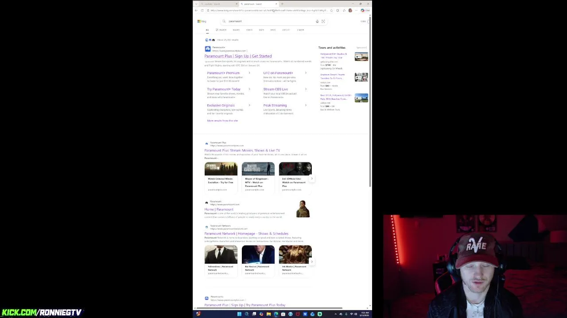Open the More search categories dropdown
The width and height of the screenshot is (567, 318).
(x=300, y=30)
